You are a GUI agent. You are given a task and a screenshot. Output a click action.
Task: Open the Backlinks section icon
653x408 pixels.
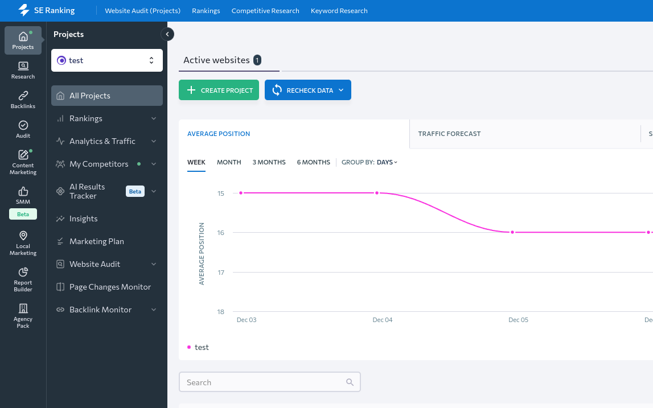pyautogui.click(x=23, y=98)
